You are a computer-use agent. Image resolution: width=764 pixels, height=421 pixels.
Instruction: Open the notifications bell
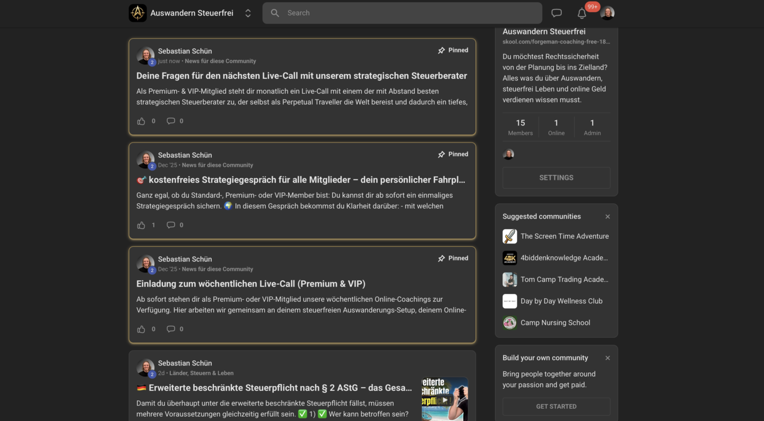582,13
